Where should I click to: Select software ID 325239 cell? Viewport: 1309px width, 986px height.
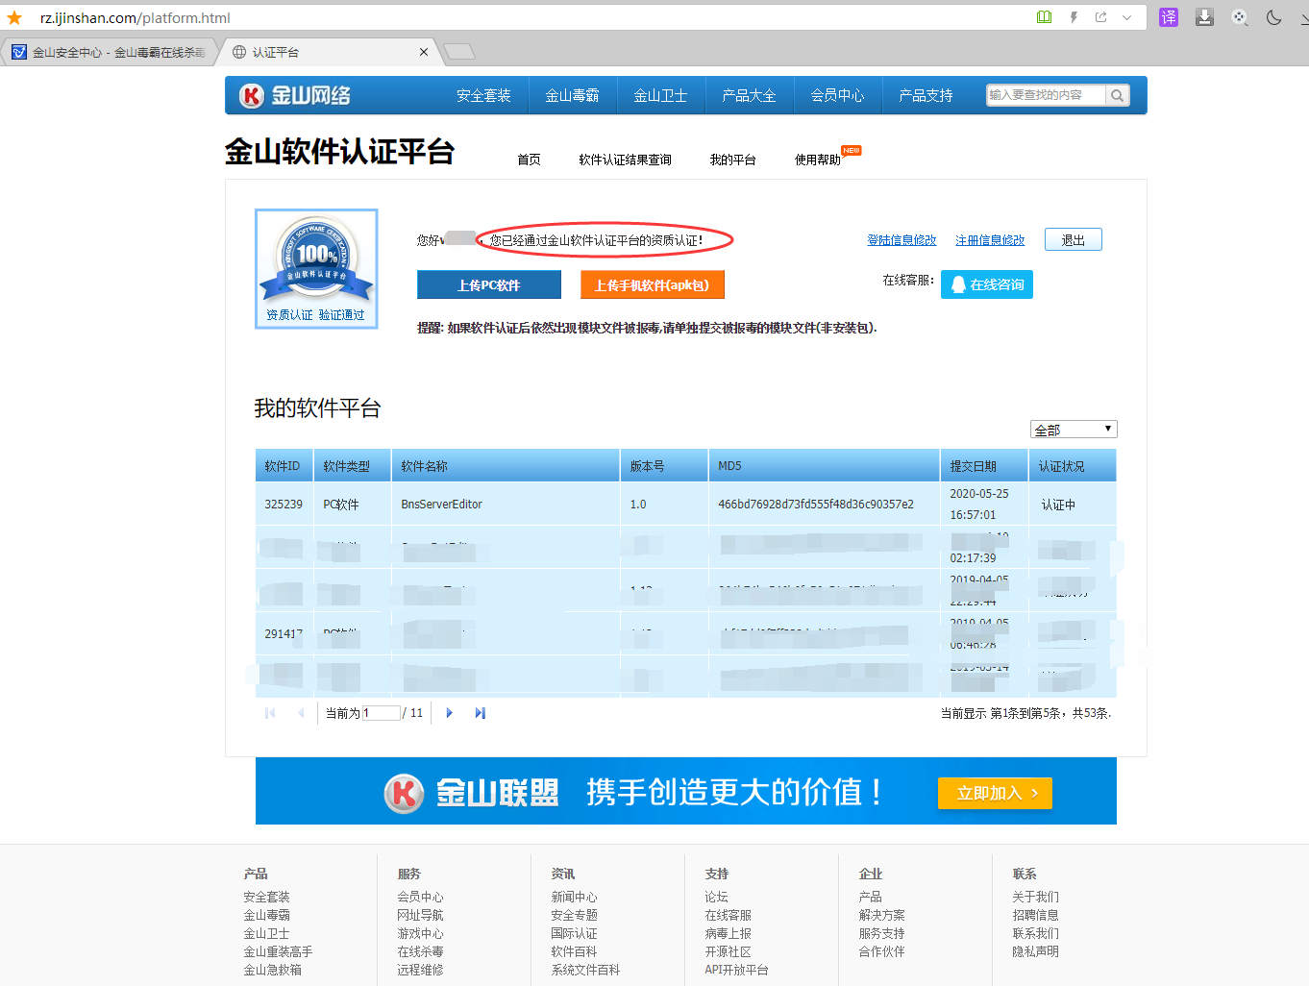pyautogui.click(x=284, y=505)
